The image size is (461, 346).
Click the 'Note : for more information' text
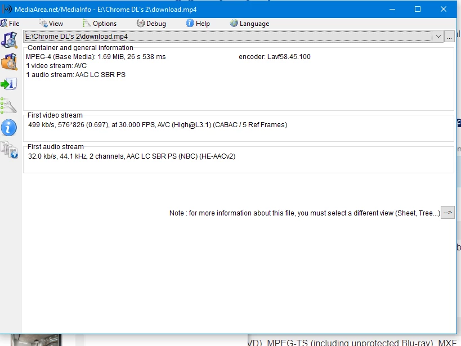[305, 213]
